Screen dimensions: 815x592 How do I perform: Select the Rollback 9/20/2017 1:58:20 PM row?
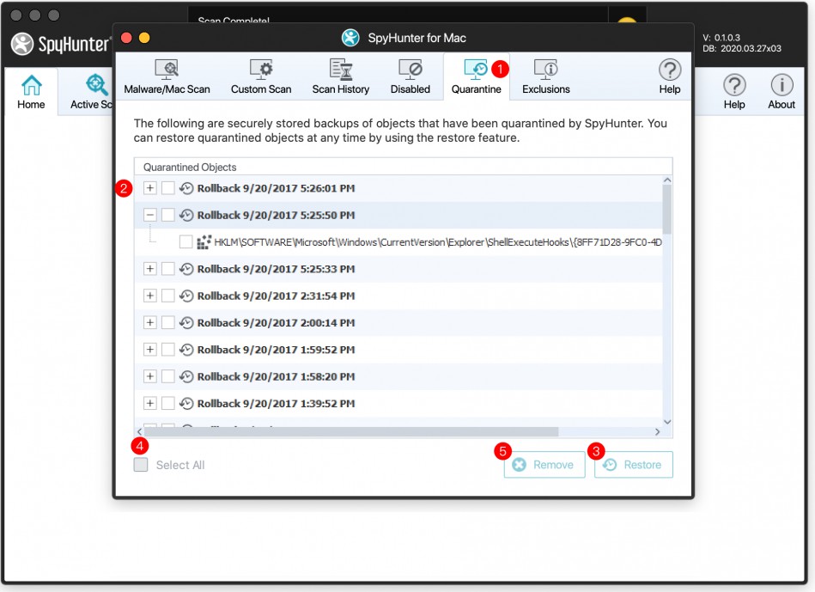point(258,375)
